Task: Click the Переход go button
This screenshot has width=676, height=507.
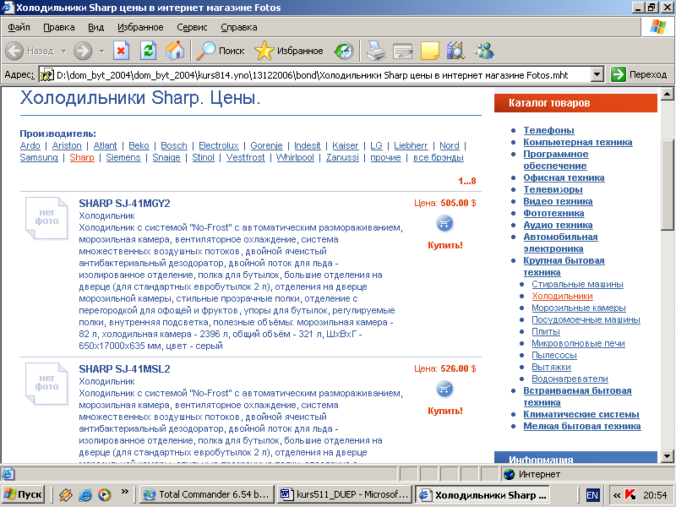Action: pyautogui.click(x=639, y=74)
